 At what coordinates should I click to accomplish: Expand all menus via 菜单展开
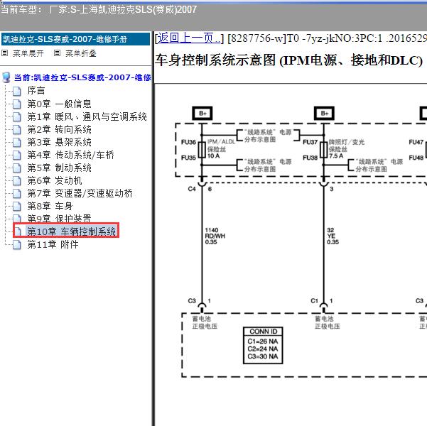point(28,53)
